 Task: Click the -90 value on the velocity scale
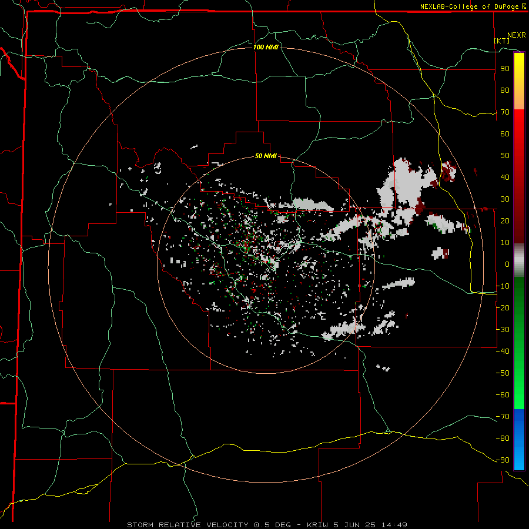pos(503,460)
